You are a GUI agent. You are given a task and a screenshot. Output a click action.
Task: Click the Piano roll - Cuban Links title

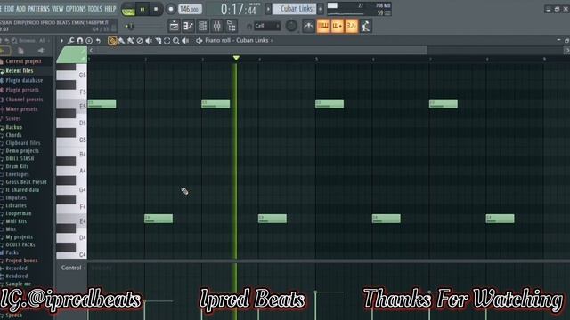tap(236, 40)
